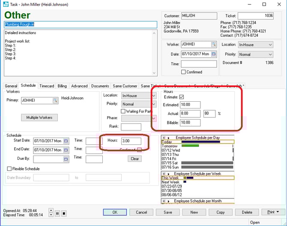This screenshot has width=287, height=226.
Task: Toggle the Confirmed checkbox under header Time
Action: pos(183,72)
